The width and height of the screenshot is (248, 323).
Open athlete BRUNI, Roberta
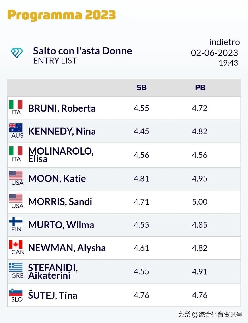[62, 108]
